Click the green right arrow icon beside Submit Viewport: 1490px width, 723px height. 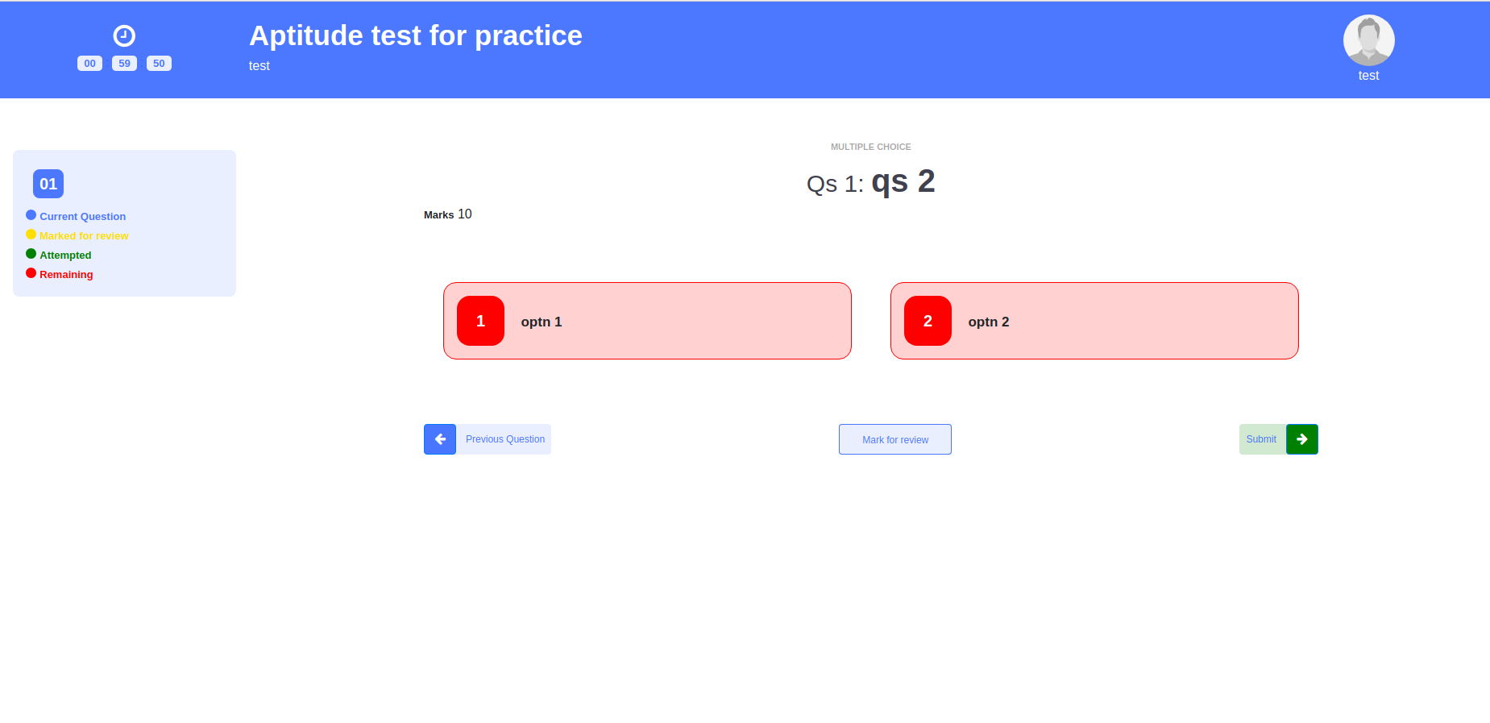(1302, 439)
